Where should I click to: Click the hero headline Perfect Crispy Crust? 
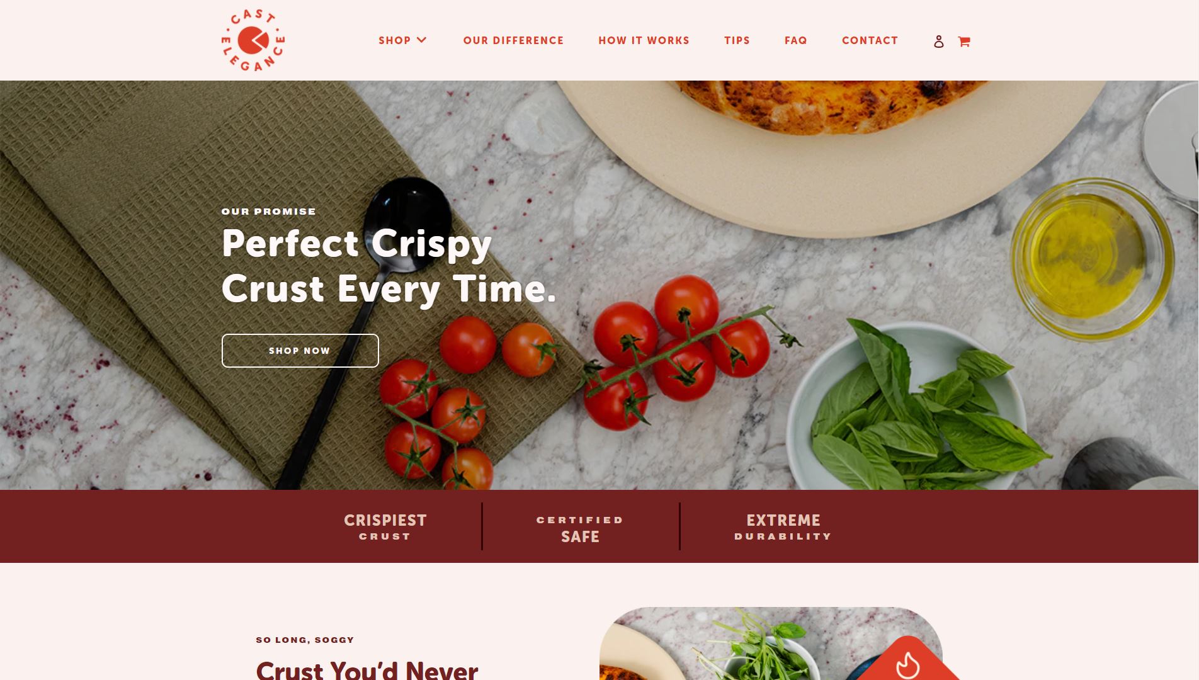pyautogui.click(x=389, y=266)
